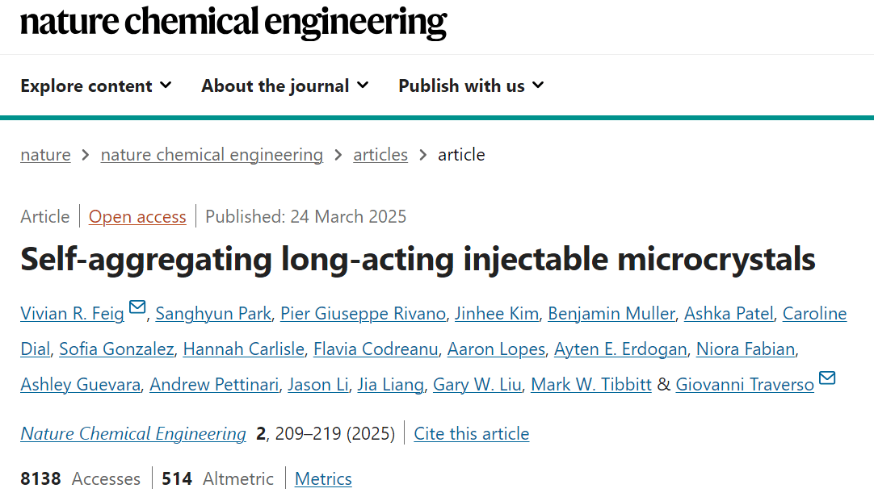The image size is (874, 501).
Task: Open author Ayten E. Erdogan's details
Action: point(620,349)
